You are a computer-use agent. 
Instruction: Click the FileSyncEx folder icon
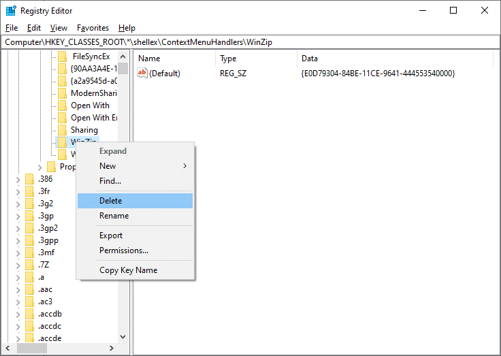pyautogui.click(x=63, y=56)
